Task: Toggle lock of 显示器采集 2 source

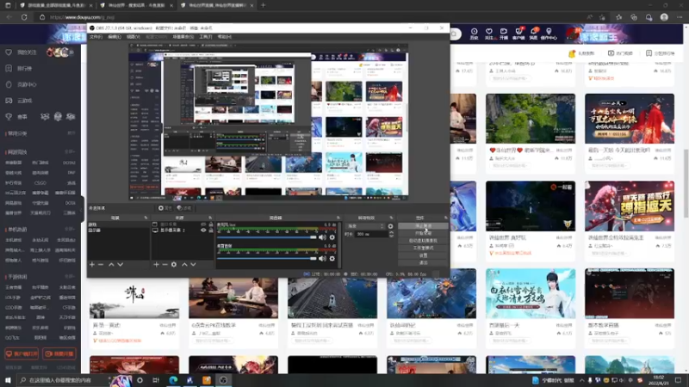Action: [x=211, y=230]
